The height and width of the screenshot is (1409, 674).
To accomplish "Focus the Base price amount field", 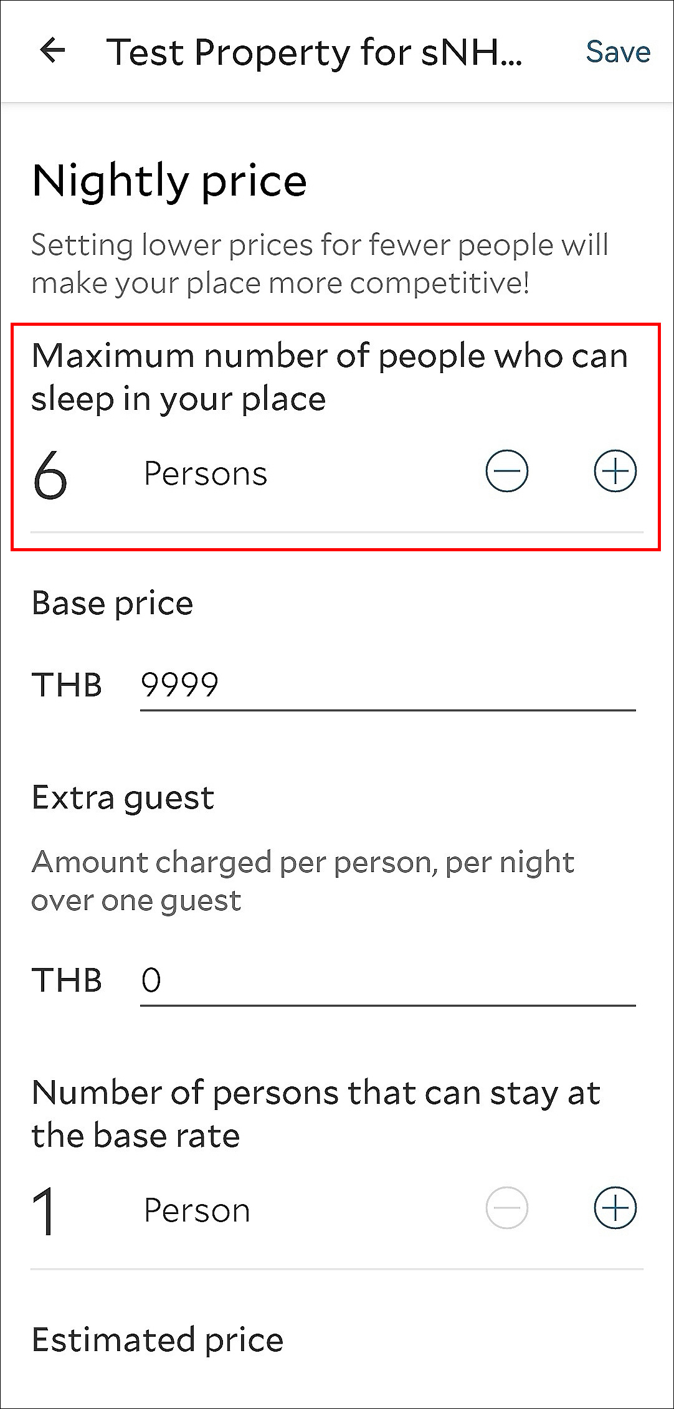I will coord(386,685).
